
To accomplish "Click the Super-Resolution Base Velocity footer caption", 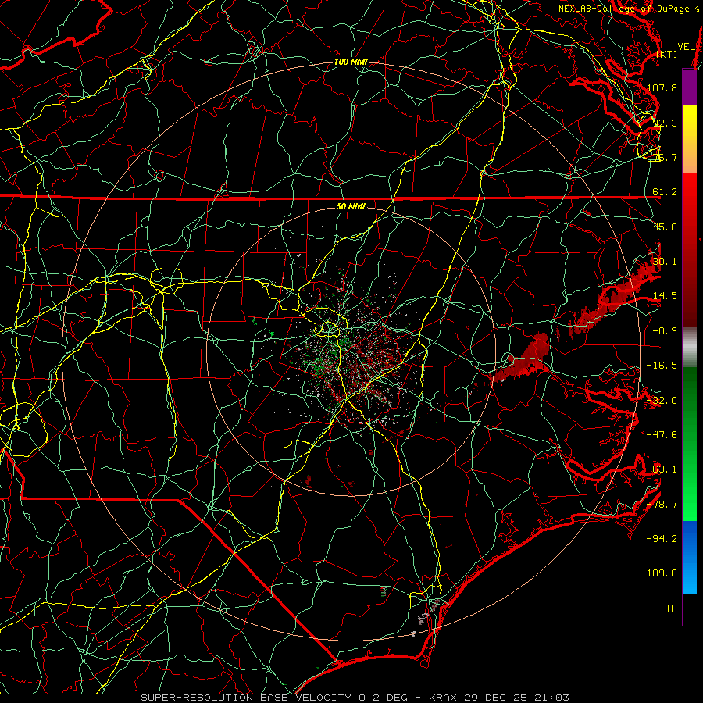I will pyautogui.click(x=355, y=698).
